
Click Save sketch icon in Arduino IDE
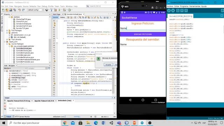(x=186, y=10)
